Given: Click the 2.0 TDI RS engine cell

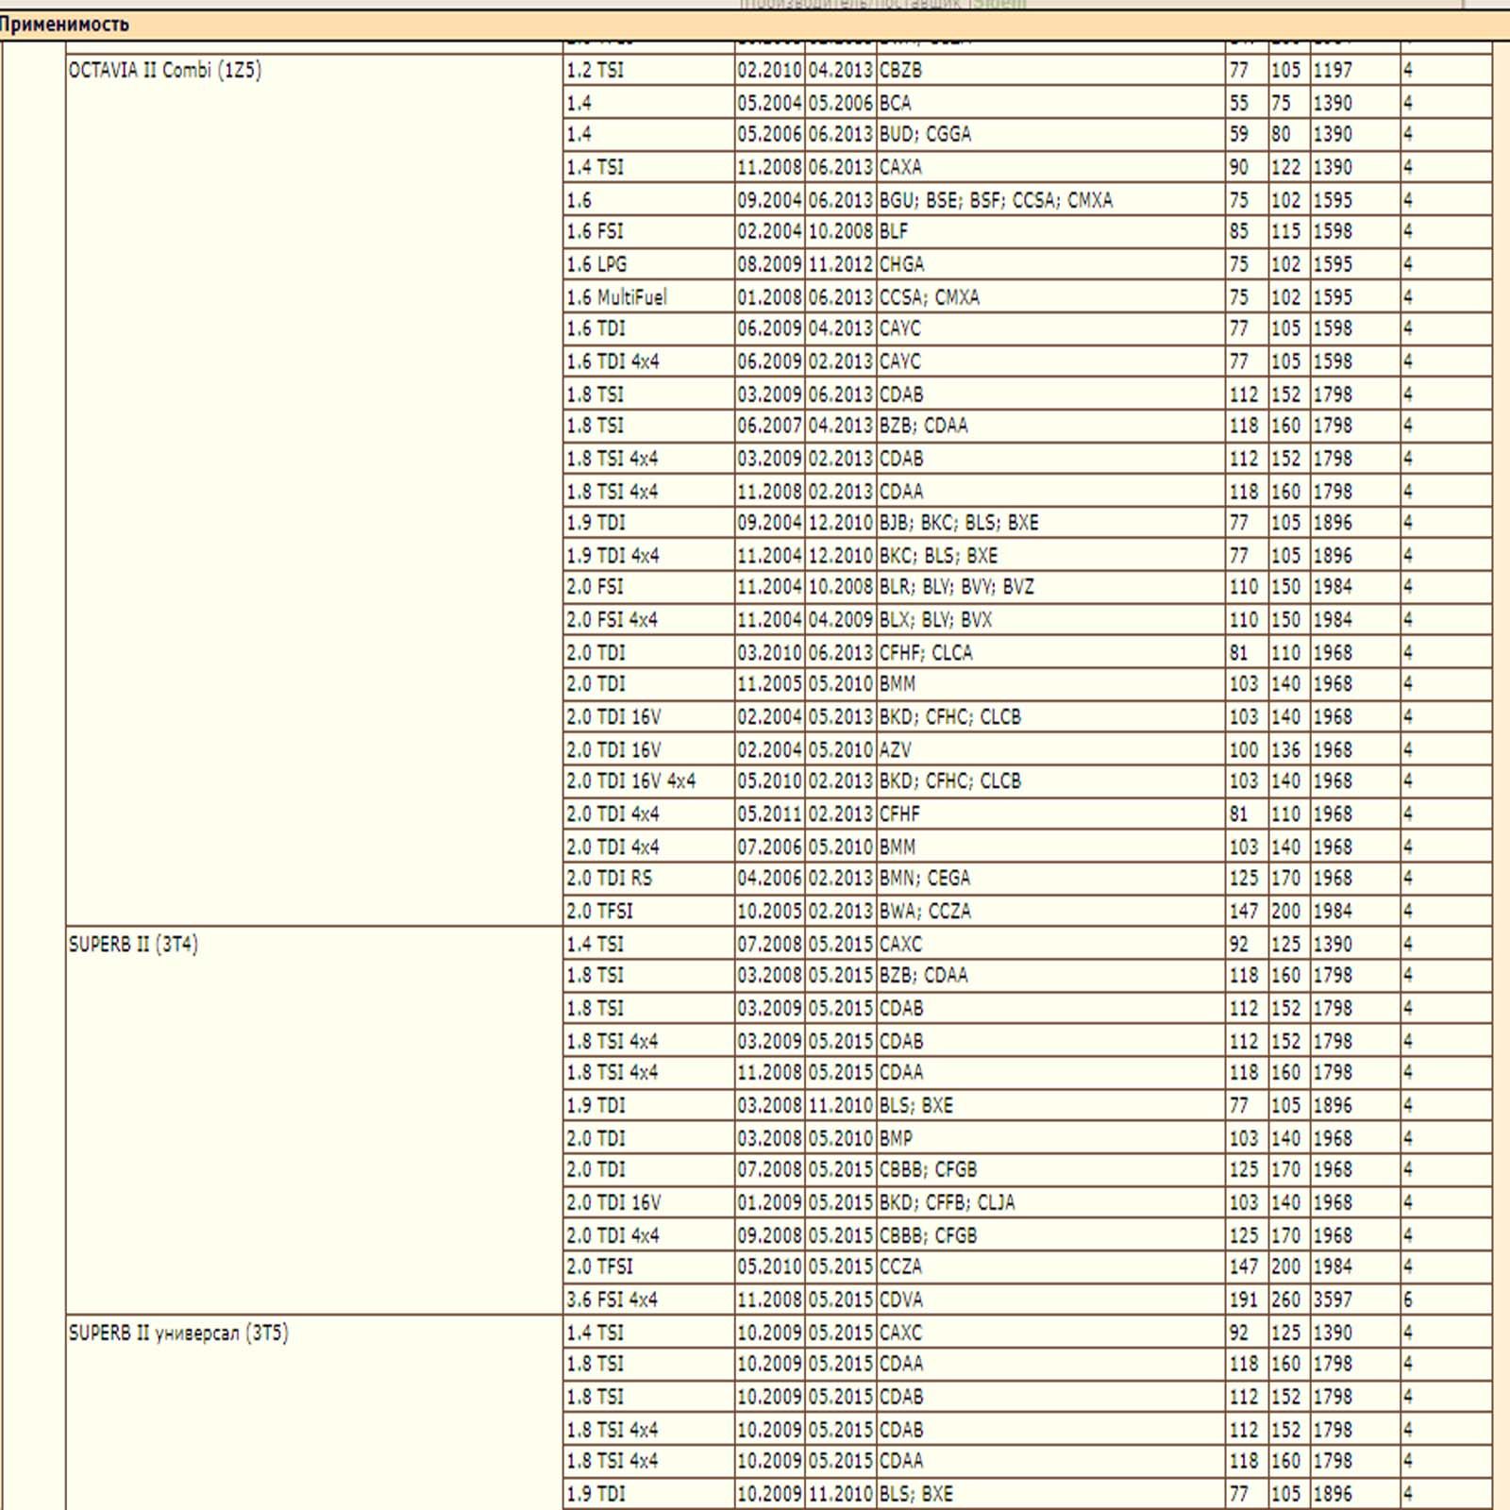Looking at the screenshot, I should pyautogui.click(x=648, y=879).
